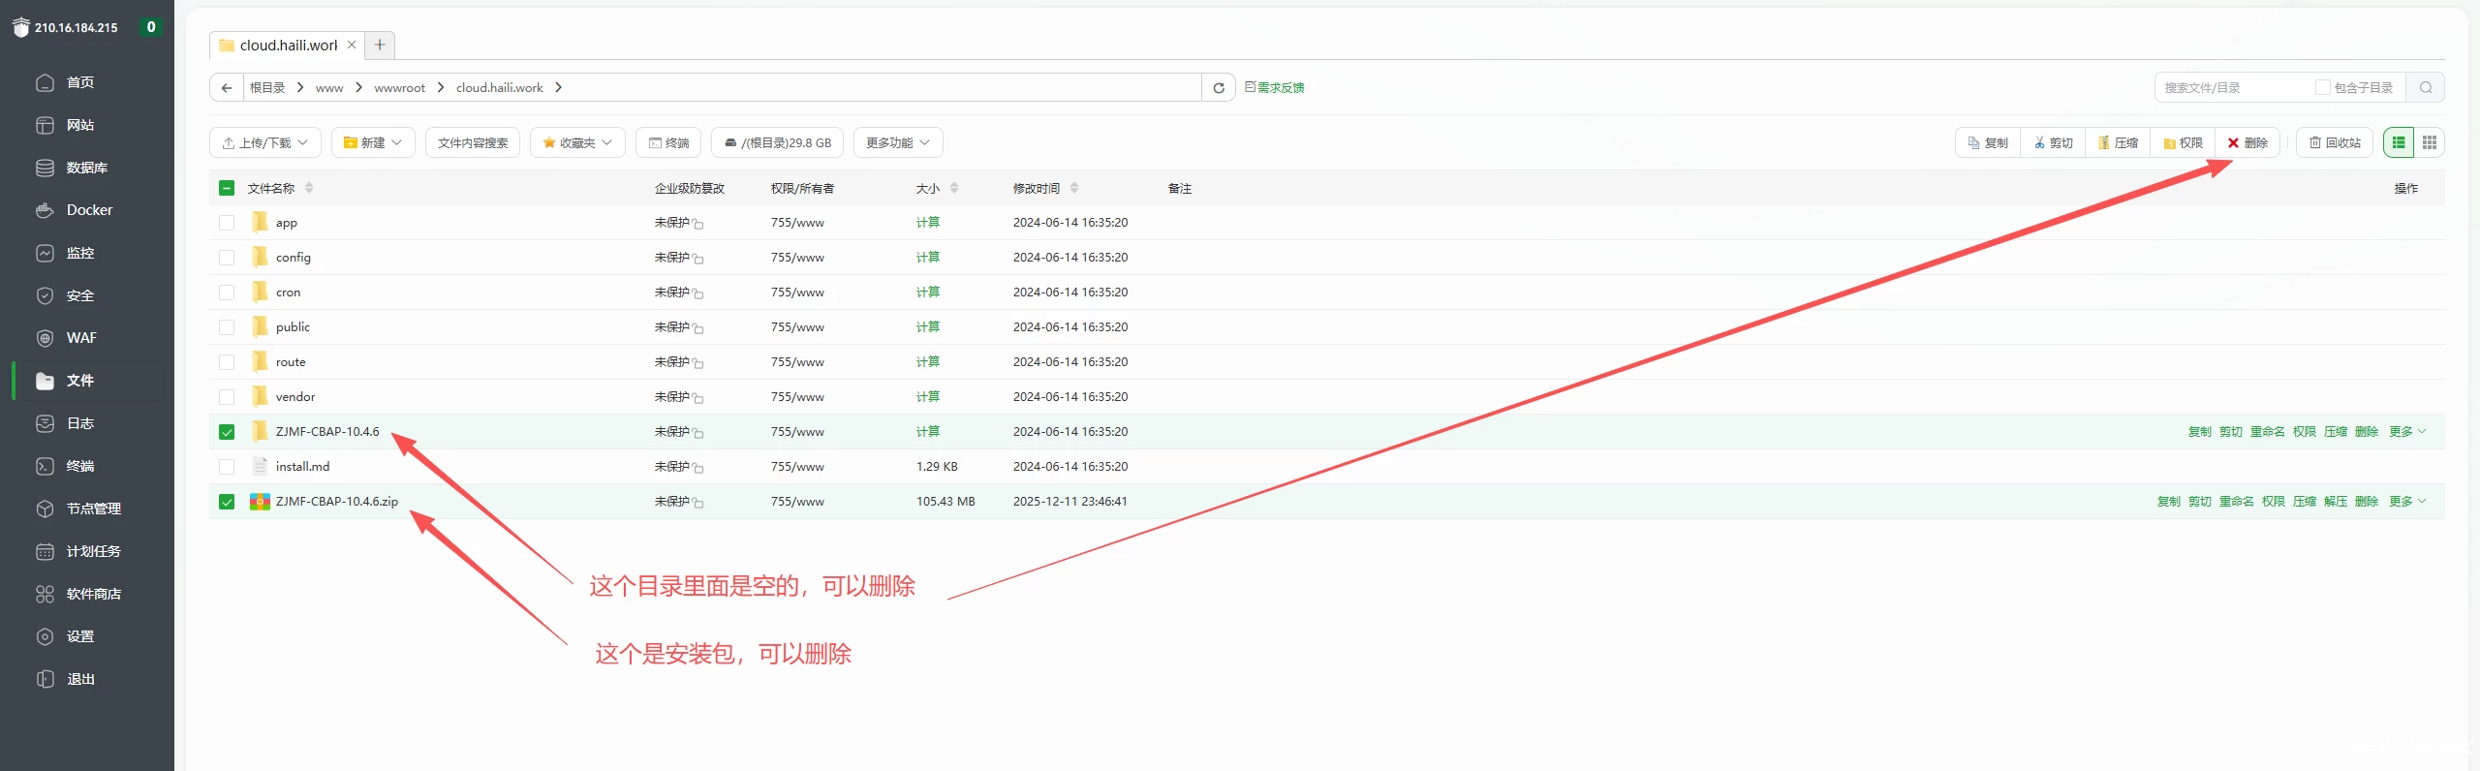
Task: Click the red delete (删除) toolbar button
Action: tap(2247, 143)
